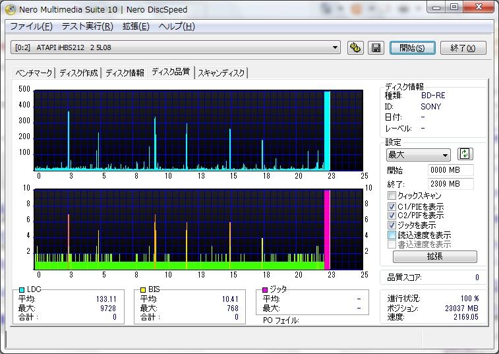Screen dimensions: 499x354
Task: Click the SONY disc ID value
Action: (431, 106)
